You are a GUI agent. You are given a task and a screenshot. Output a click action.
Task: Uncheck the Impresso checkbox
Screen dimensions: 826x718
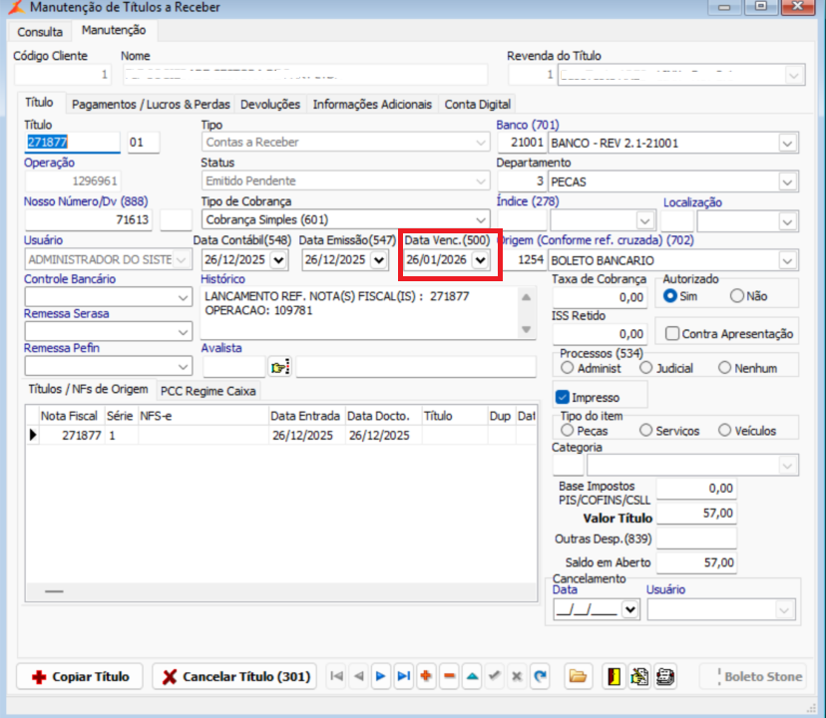pos(563,398)
